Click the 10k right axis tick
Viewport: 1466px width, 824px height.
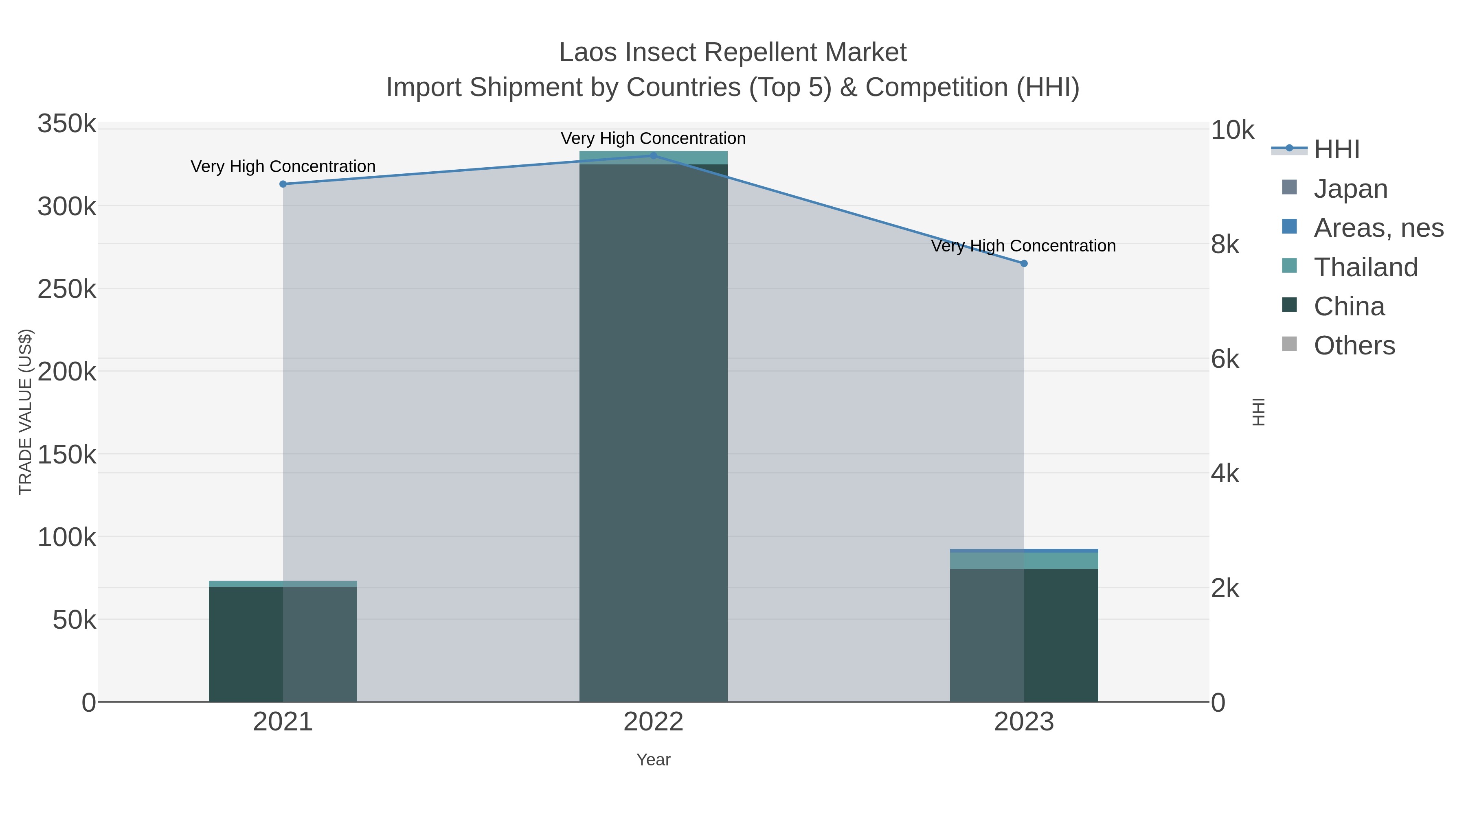point(1232,130)
